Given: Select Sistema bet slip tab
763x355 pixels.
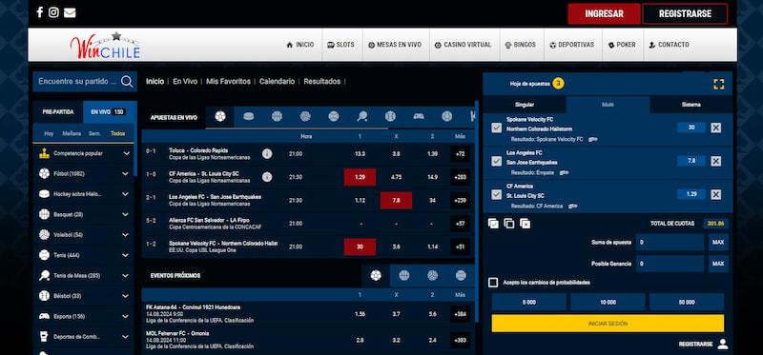Looking at the screenshot, I should click(691, 105).
